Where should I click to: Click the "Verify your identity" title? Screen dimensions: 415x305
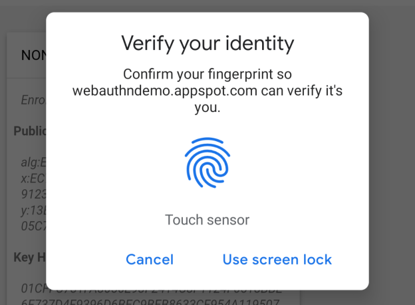point(207,44)
